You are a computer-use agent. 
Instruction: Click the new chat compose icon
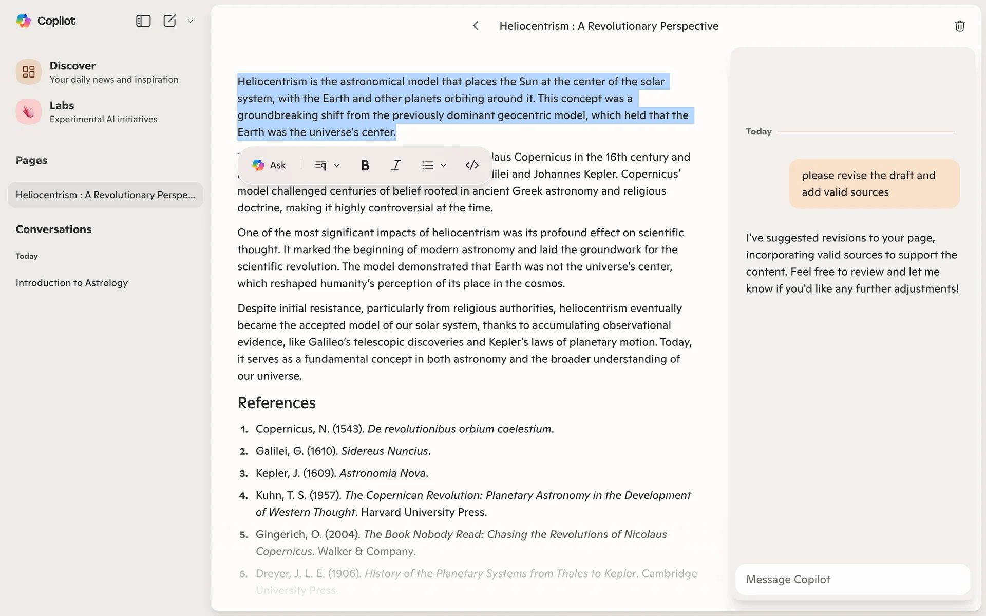[x=169, y=21]
